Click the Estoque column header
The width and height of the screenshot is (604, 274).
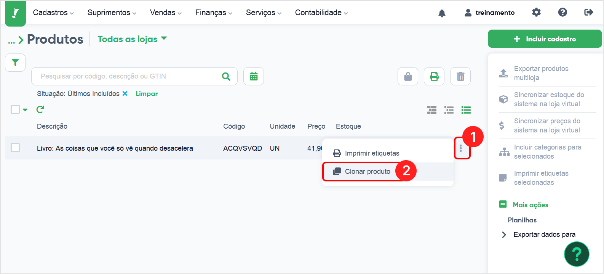[x=348, y=126]
